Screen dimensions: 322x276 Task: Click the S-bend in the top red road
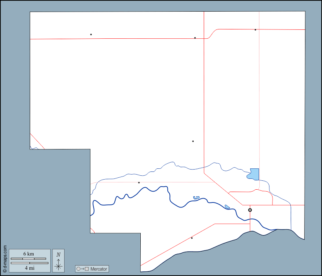pos(212,34)
